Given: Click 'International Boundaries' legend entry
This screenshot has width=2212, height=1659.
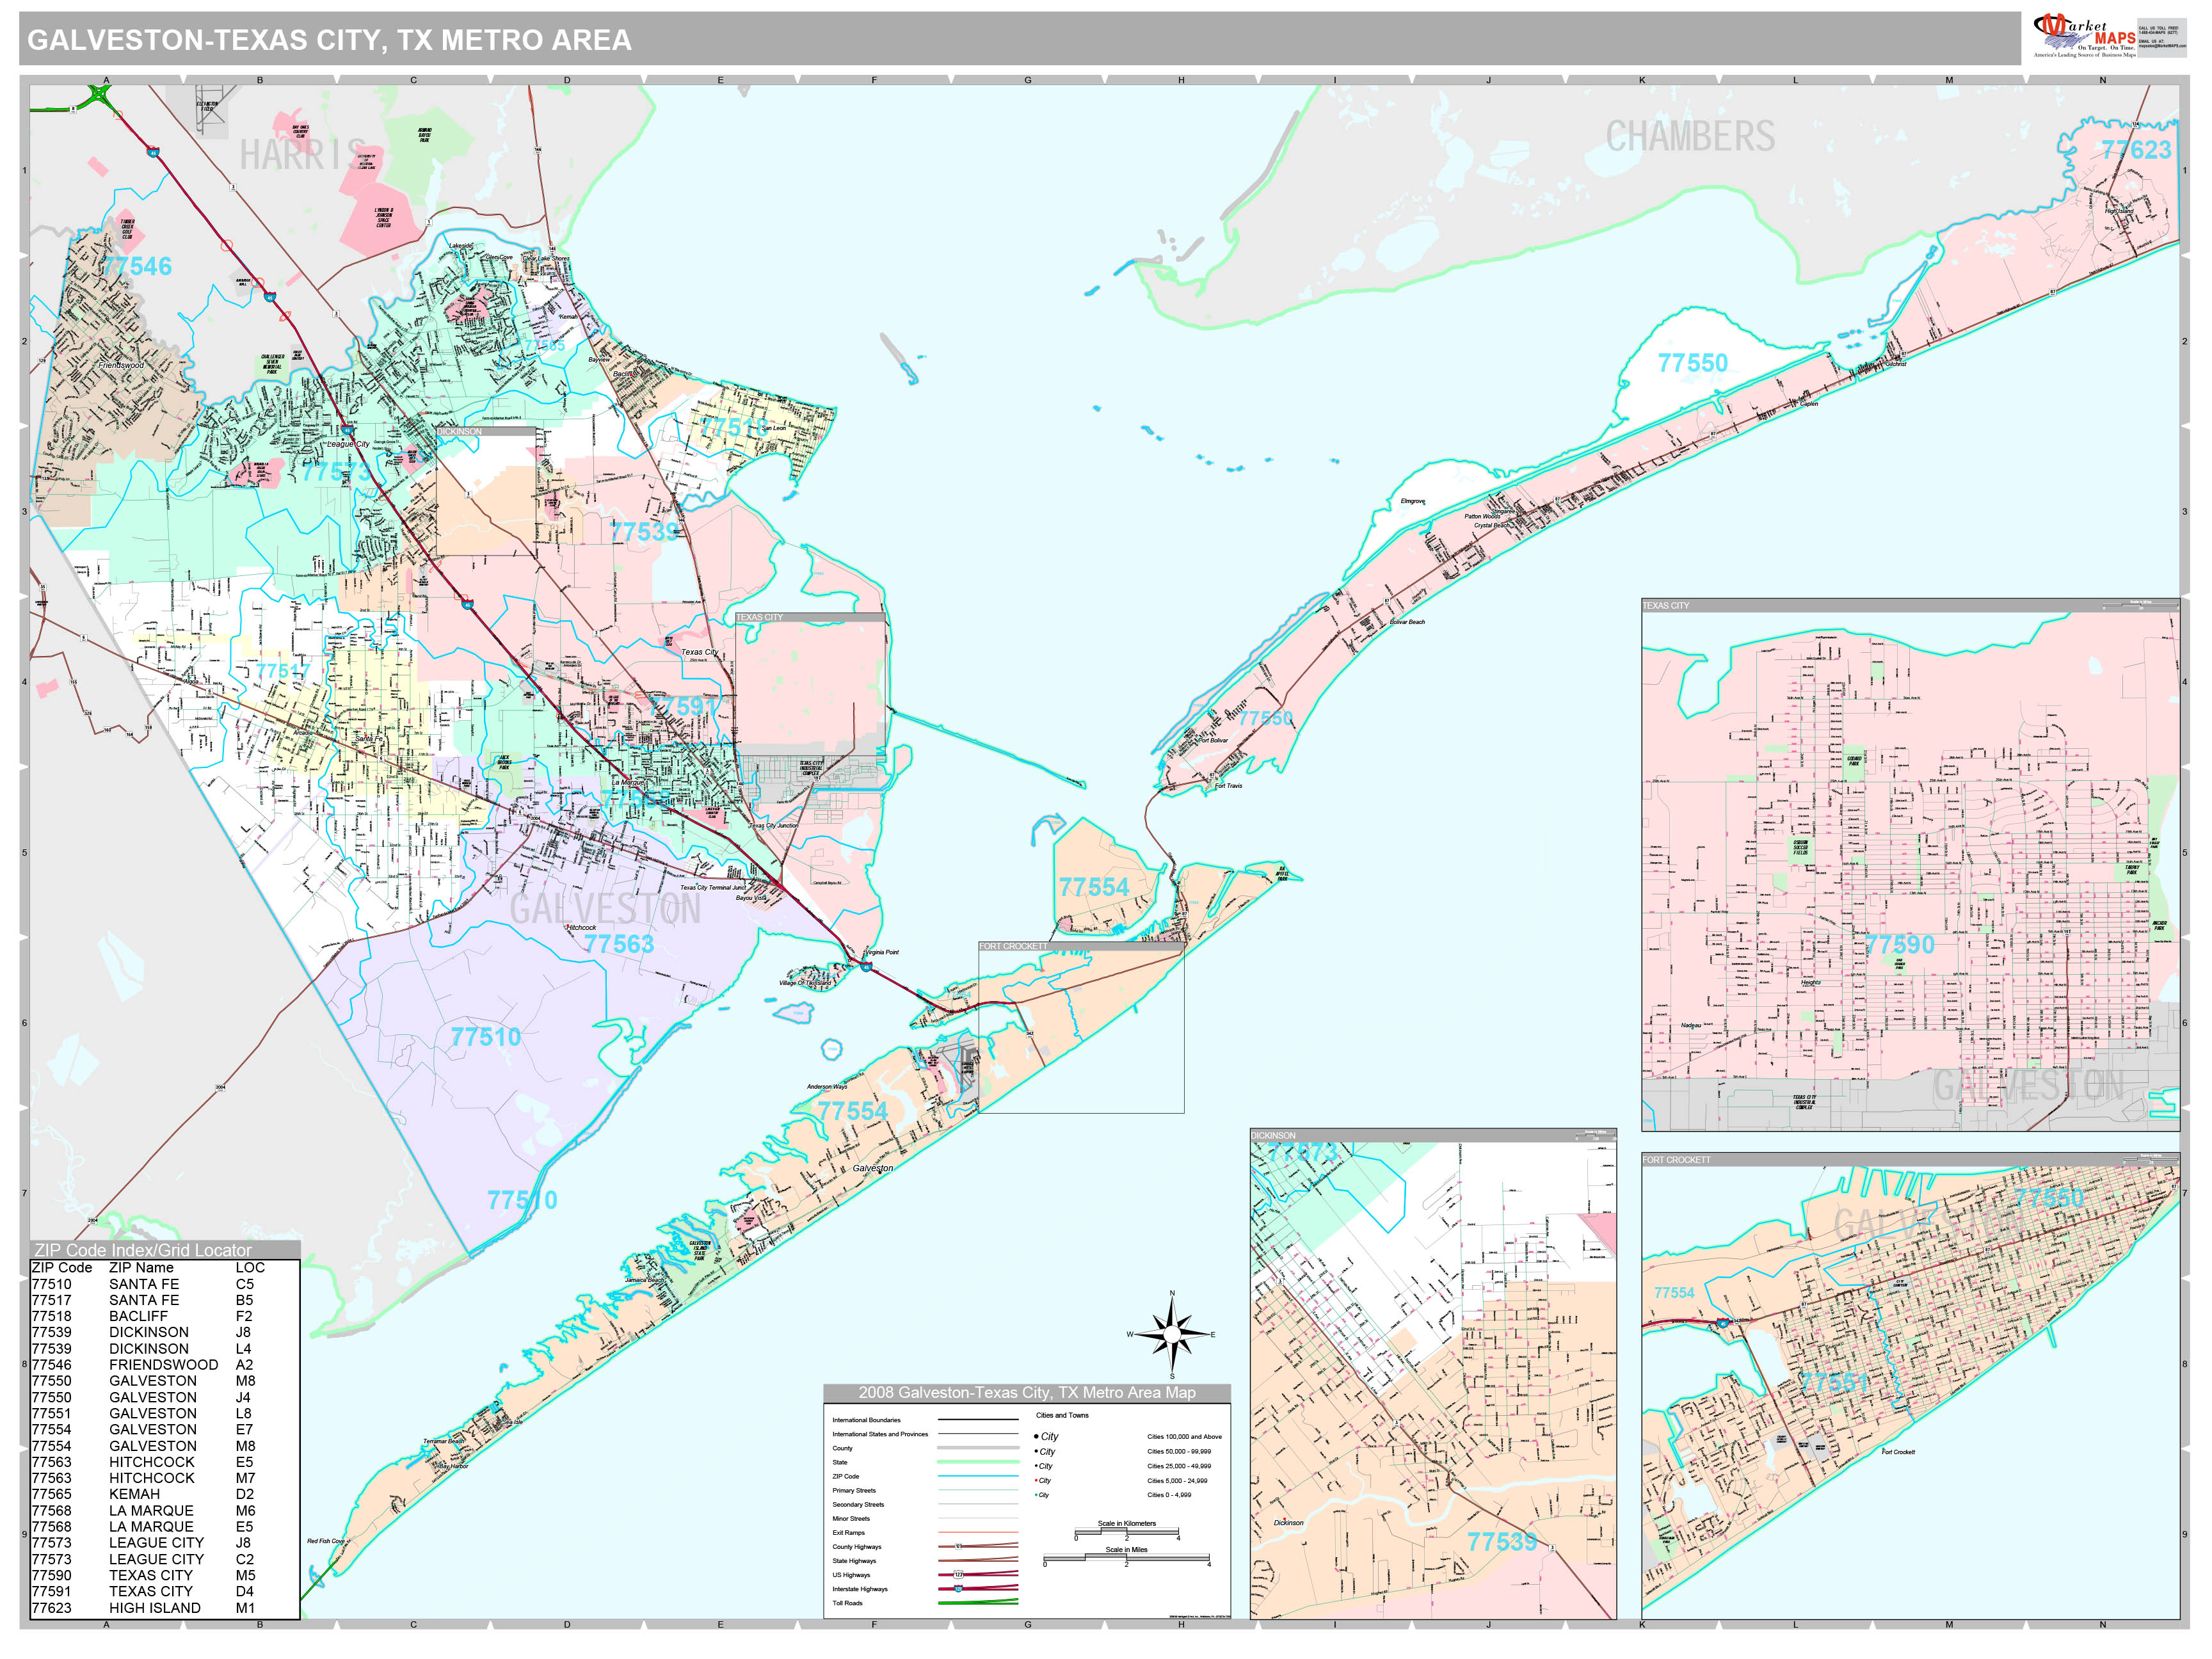Looking at the screenshot, I should pyautogui.click(x=866, y=1420).
